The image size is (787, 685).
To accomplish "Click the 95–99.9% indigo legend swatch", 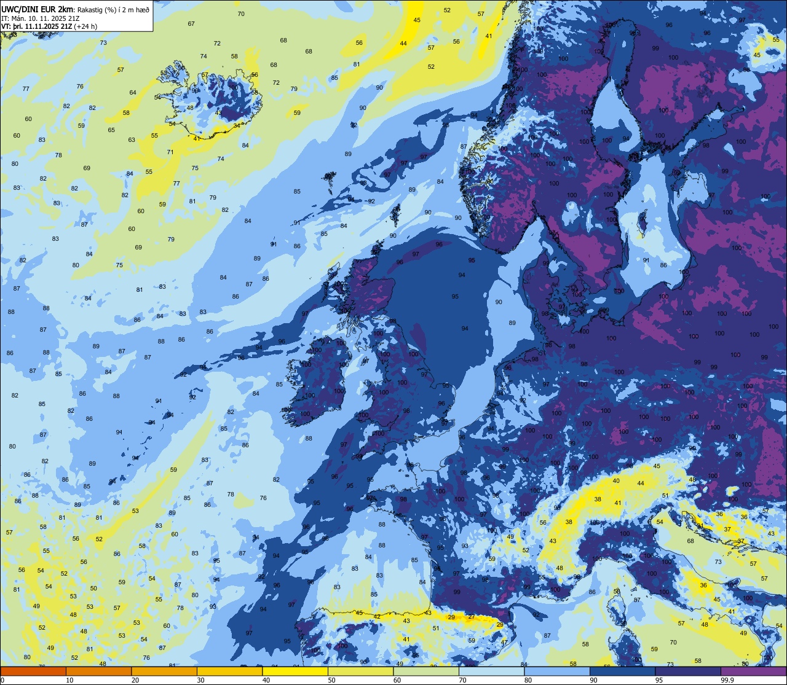I will (688, 671).
